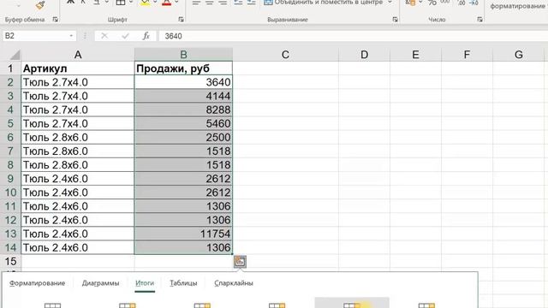Click the Quick Analysis button below selection

coord(240,262)
